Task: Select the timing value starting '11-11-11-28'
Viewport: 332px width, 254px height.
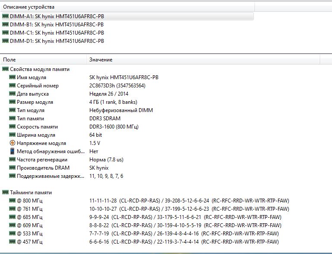Action: [x=189, y=201]
